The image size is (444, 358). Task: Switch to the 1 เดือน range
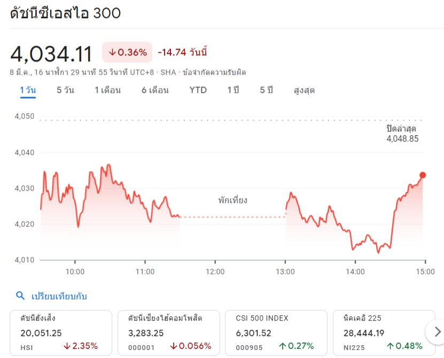[x=107, y=90]
